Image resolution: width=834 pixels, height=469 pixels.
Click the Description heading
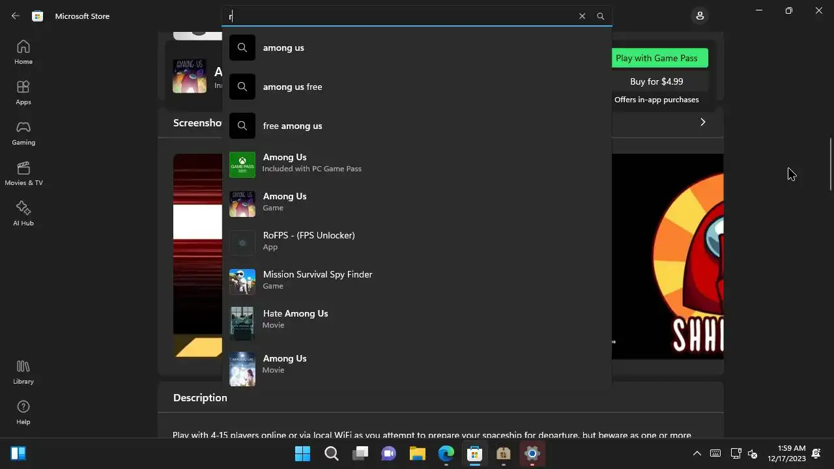[x=200, y=398]
